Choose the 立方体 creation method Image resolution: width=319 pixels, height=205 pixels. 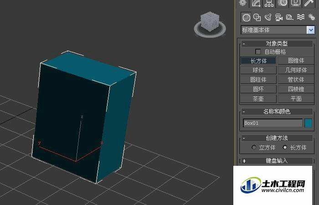[x=254, y=147]
